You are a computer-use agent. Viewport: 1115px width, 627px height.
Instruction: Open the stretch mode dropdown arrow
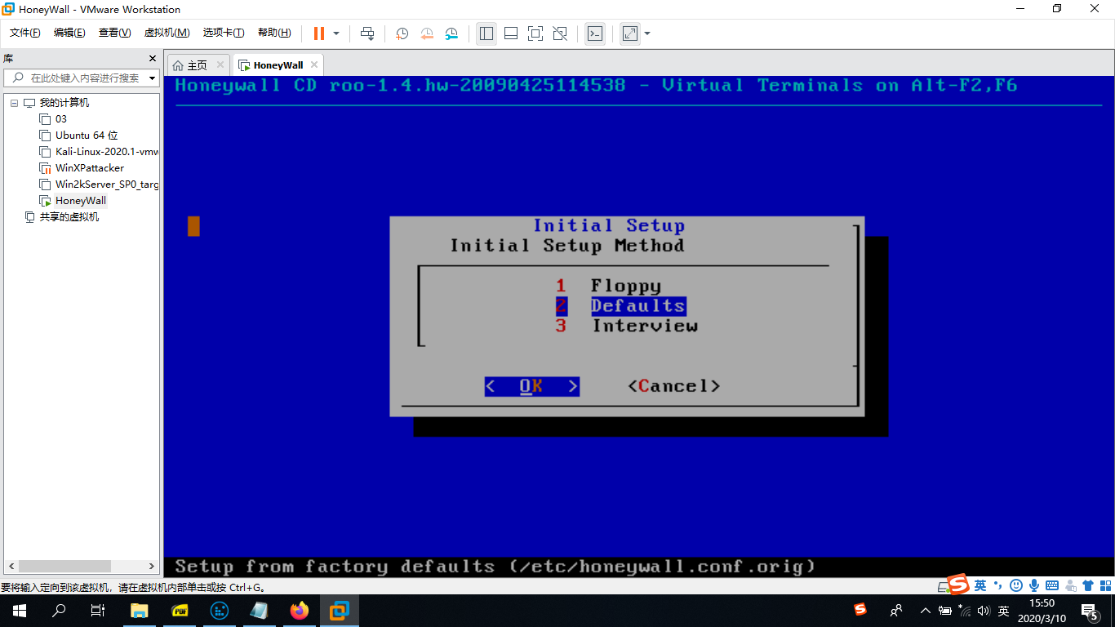[x=647, y=33]
